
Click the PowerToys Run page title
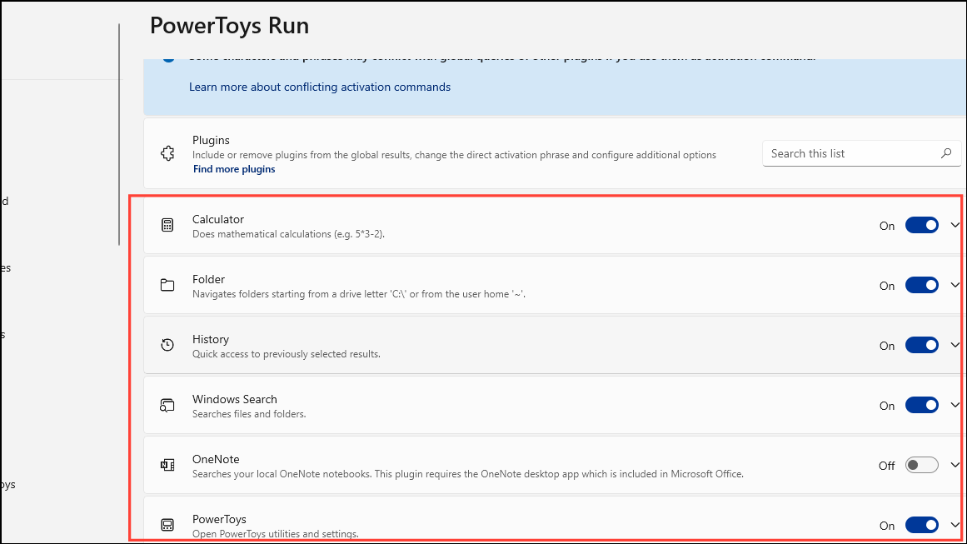point(229,26)
